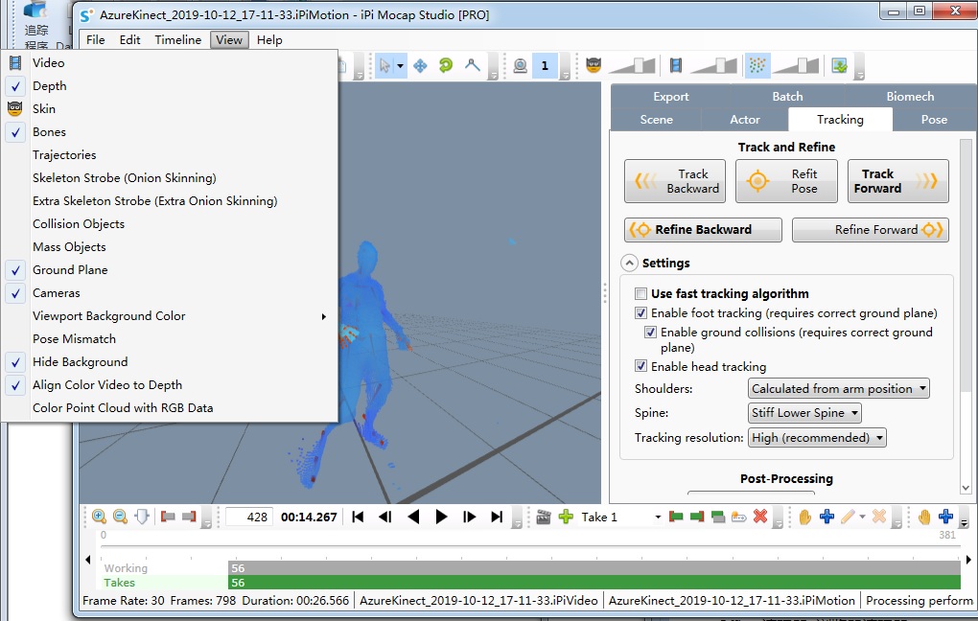Collapse the Settings section expander
Viewport: 978px width, 621px height.
tap(629, 264)
